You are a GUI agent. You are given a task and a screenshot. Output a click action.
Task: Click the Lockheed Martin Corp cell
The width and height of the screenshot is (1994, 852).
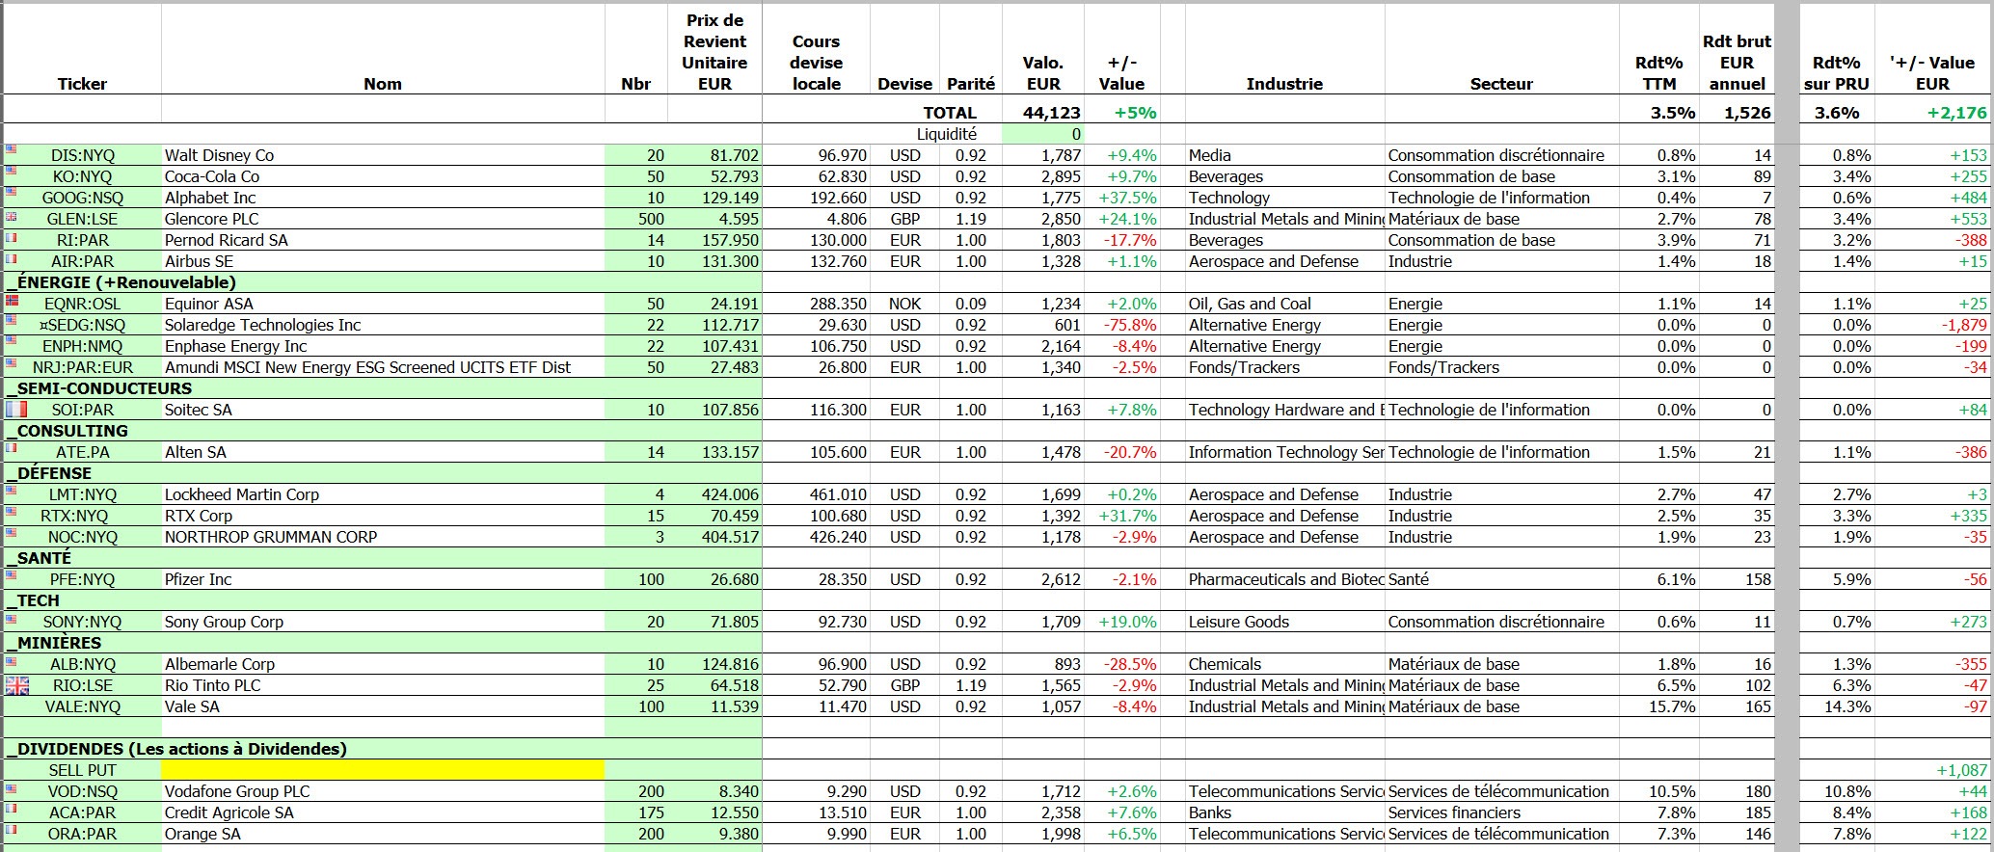pyautogui.click(x=383, y=494)
